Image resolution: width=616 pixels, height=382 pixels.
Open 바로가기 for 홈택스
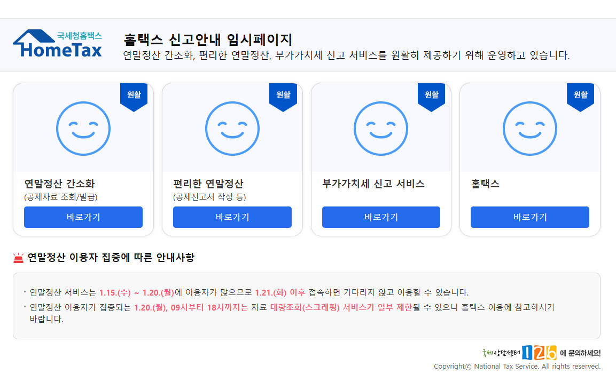(530, 217)
